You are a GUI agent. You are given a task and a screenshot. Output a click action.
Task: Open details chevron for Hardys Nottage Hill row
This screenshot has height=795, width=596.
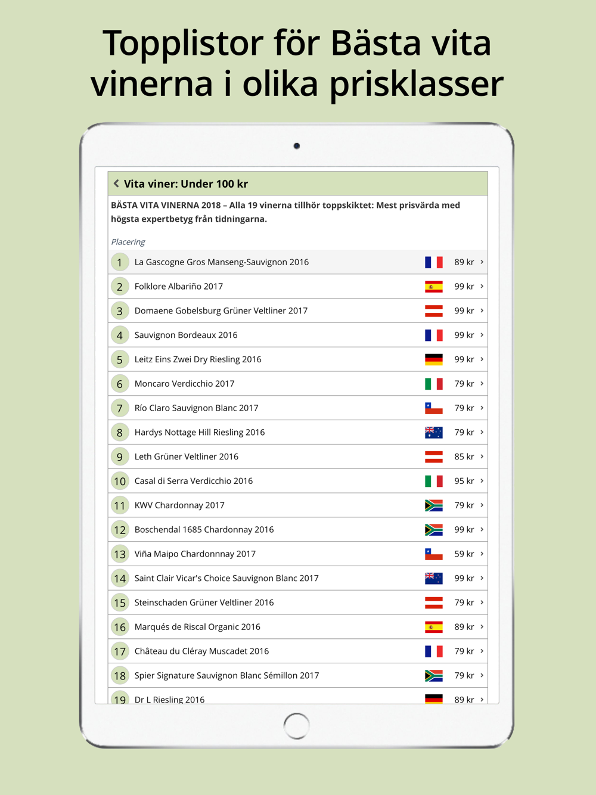[x=482, y=432]
